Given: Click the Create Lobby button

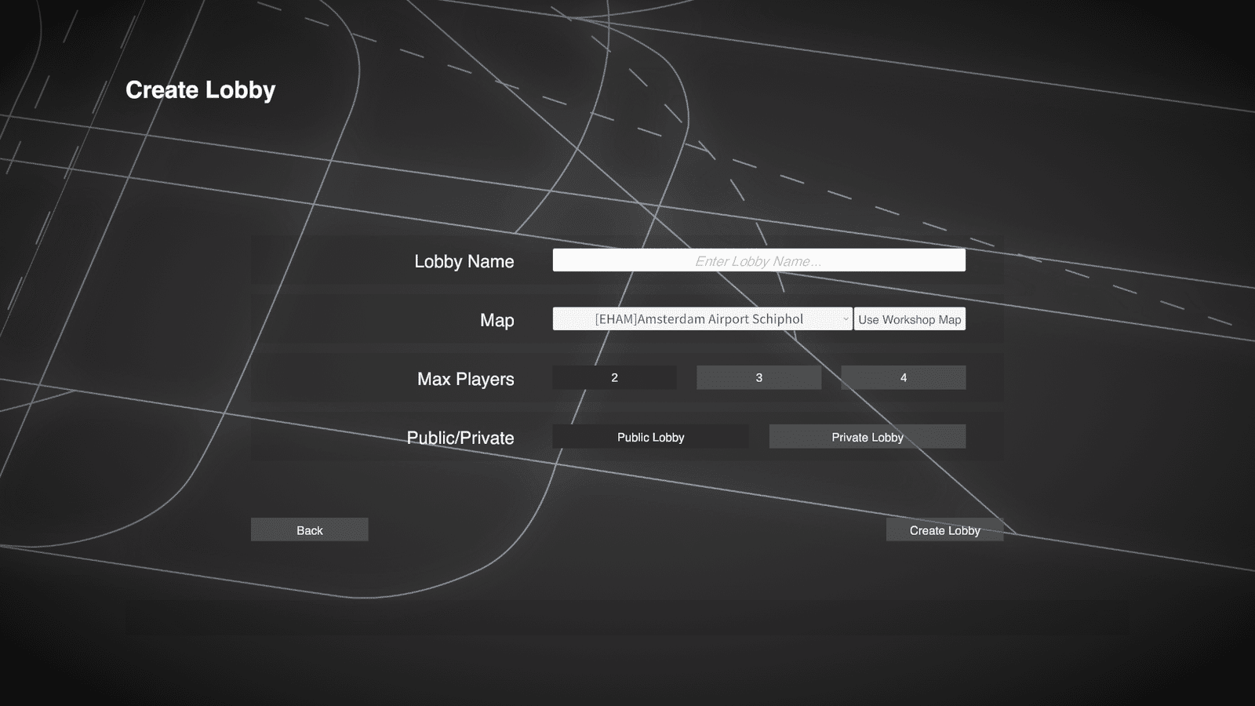Looking at the screenshot, I should 944,529.
